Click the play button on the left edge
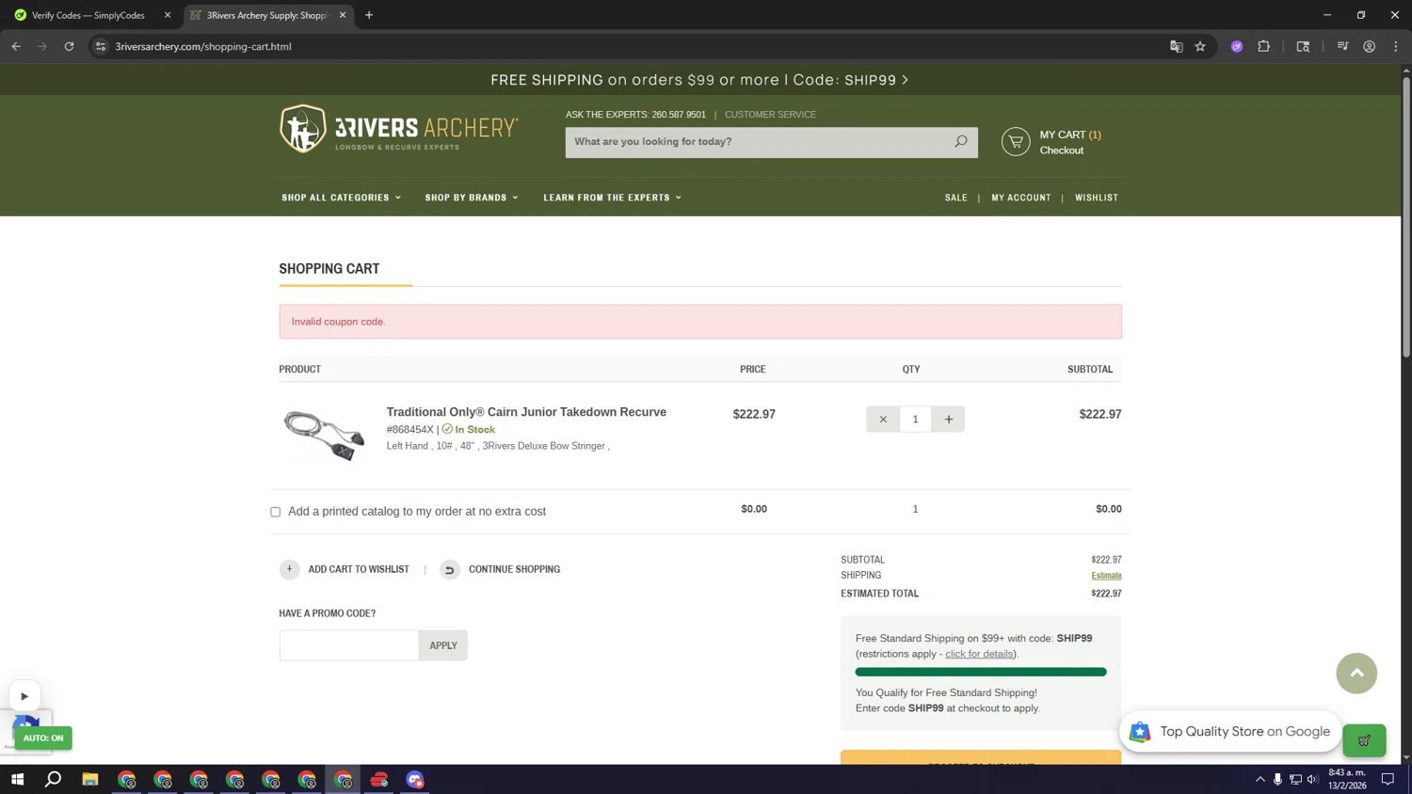This screenshot has height=794, width=1412. [x=24, y=696]
